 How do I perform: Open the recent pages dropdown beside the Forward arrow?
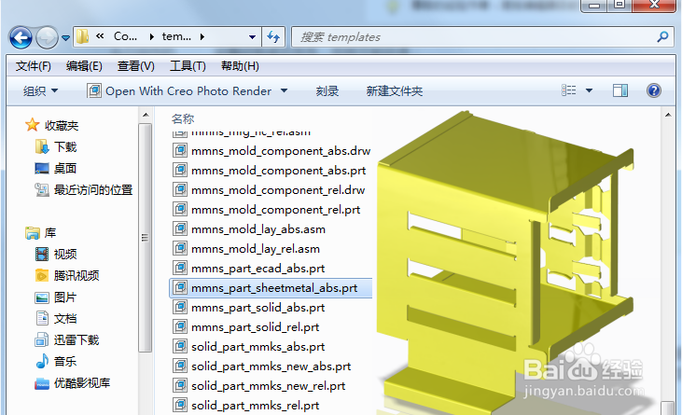click(x=65, y=38)
